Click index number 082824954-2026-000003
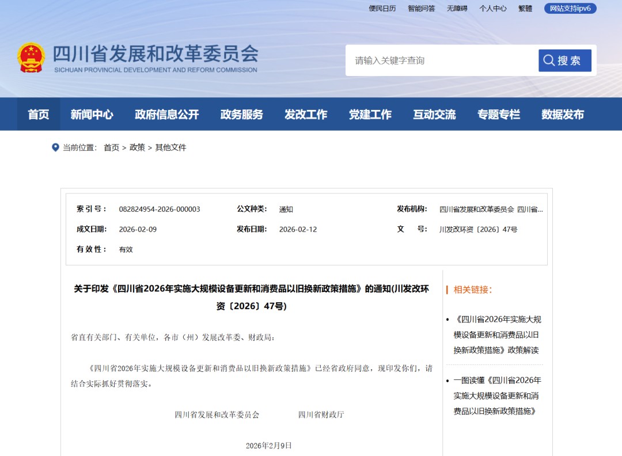622x456 pixels. click(160, 210)
